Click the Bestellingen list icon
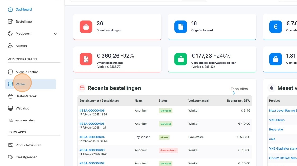Screen dimensions: 297x166 pyautogui.click(x=10, y=21)
